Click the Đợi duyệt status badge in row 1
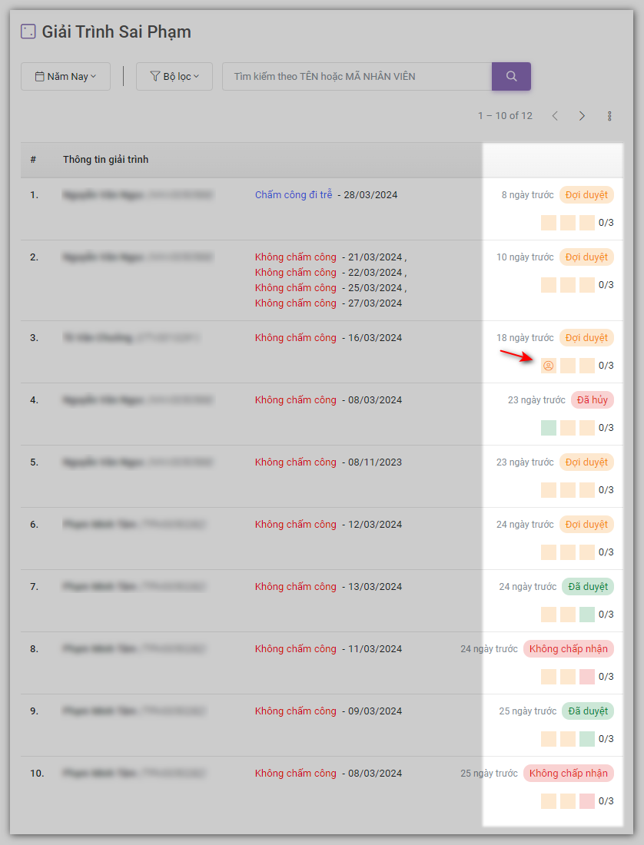Viewport: 644px width, 845px height. point(586,195)
